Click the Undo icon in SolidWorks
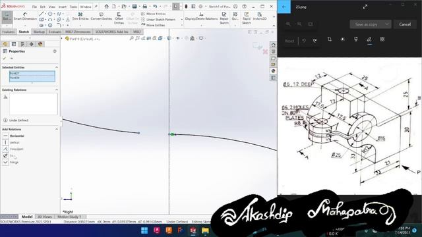This screenshot has height=237, width=422. click(x=155, y=7)
